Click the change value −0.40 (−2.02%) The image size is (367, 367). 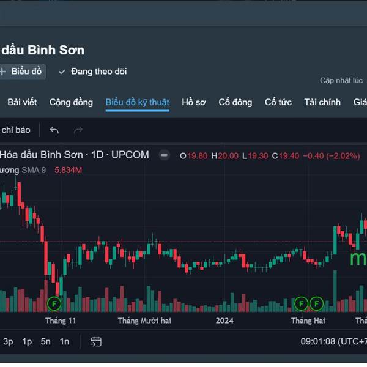click(332, 156)
